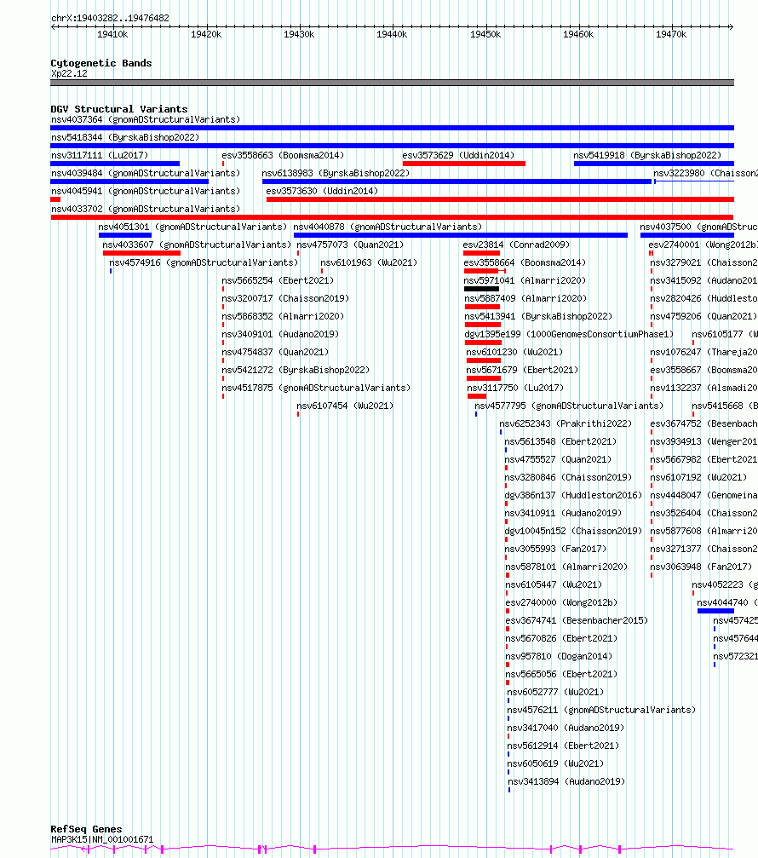Click the RefSeq Genes track title
Viewport: 758px width, 858px height.
86,829
